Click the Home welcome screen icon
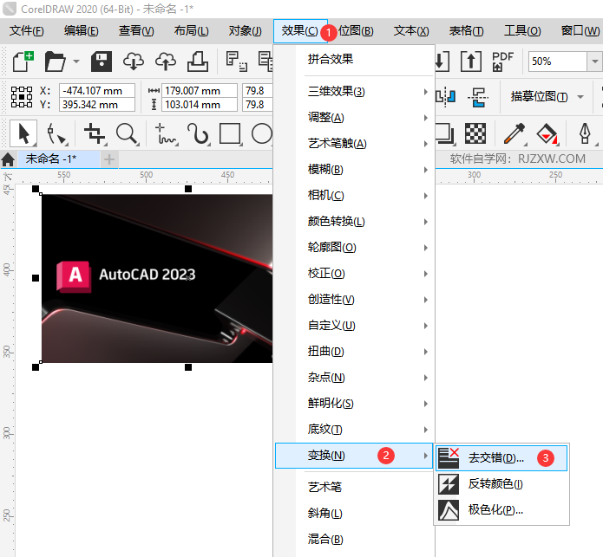The height and width of the screenshot is (557, 603). coord(8,159)
